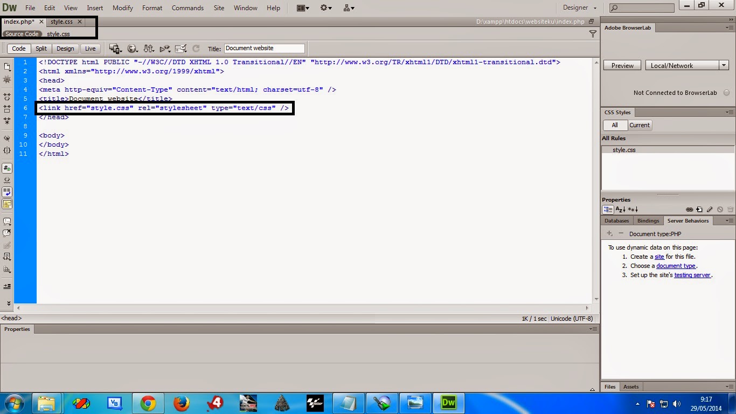The height and width of the screenshot is (414, 736).
Task: Remove Comment icon in coding toolbar
Action: (x=7, y=233)
